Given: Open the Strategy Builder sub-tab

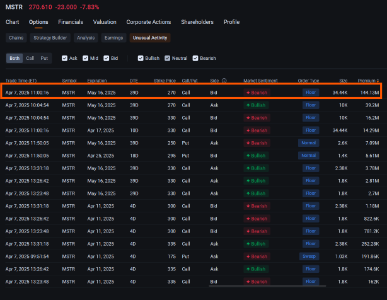Looking at the screenshot, I should (x=50, y=38).
